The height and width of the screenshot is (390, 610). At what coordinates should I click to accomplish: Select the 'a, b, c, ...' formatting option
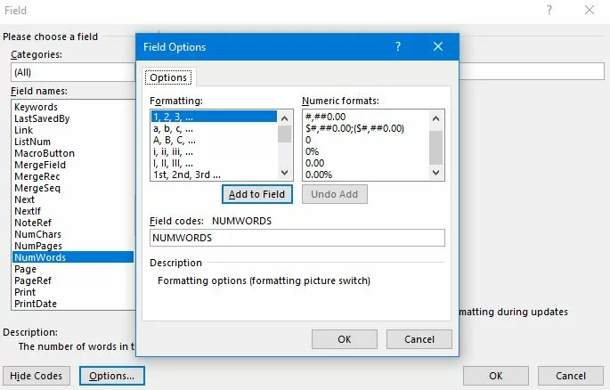(x=214, y=128)
